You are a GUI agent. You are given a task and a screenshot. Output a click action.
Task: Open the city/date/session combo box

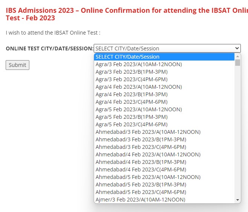point(167,48)
